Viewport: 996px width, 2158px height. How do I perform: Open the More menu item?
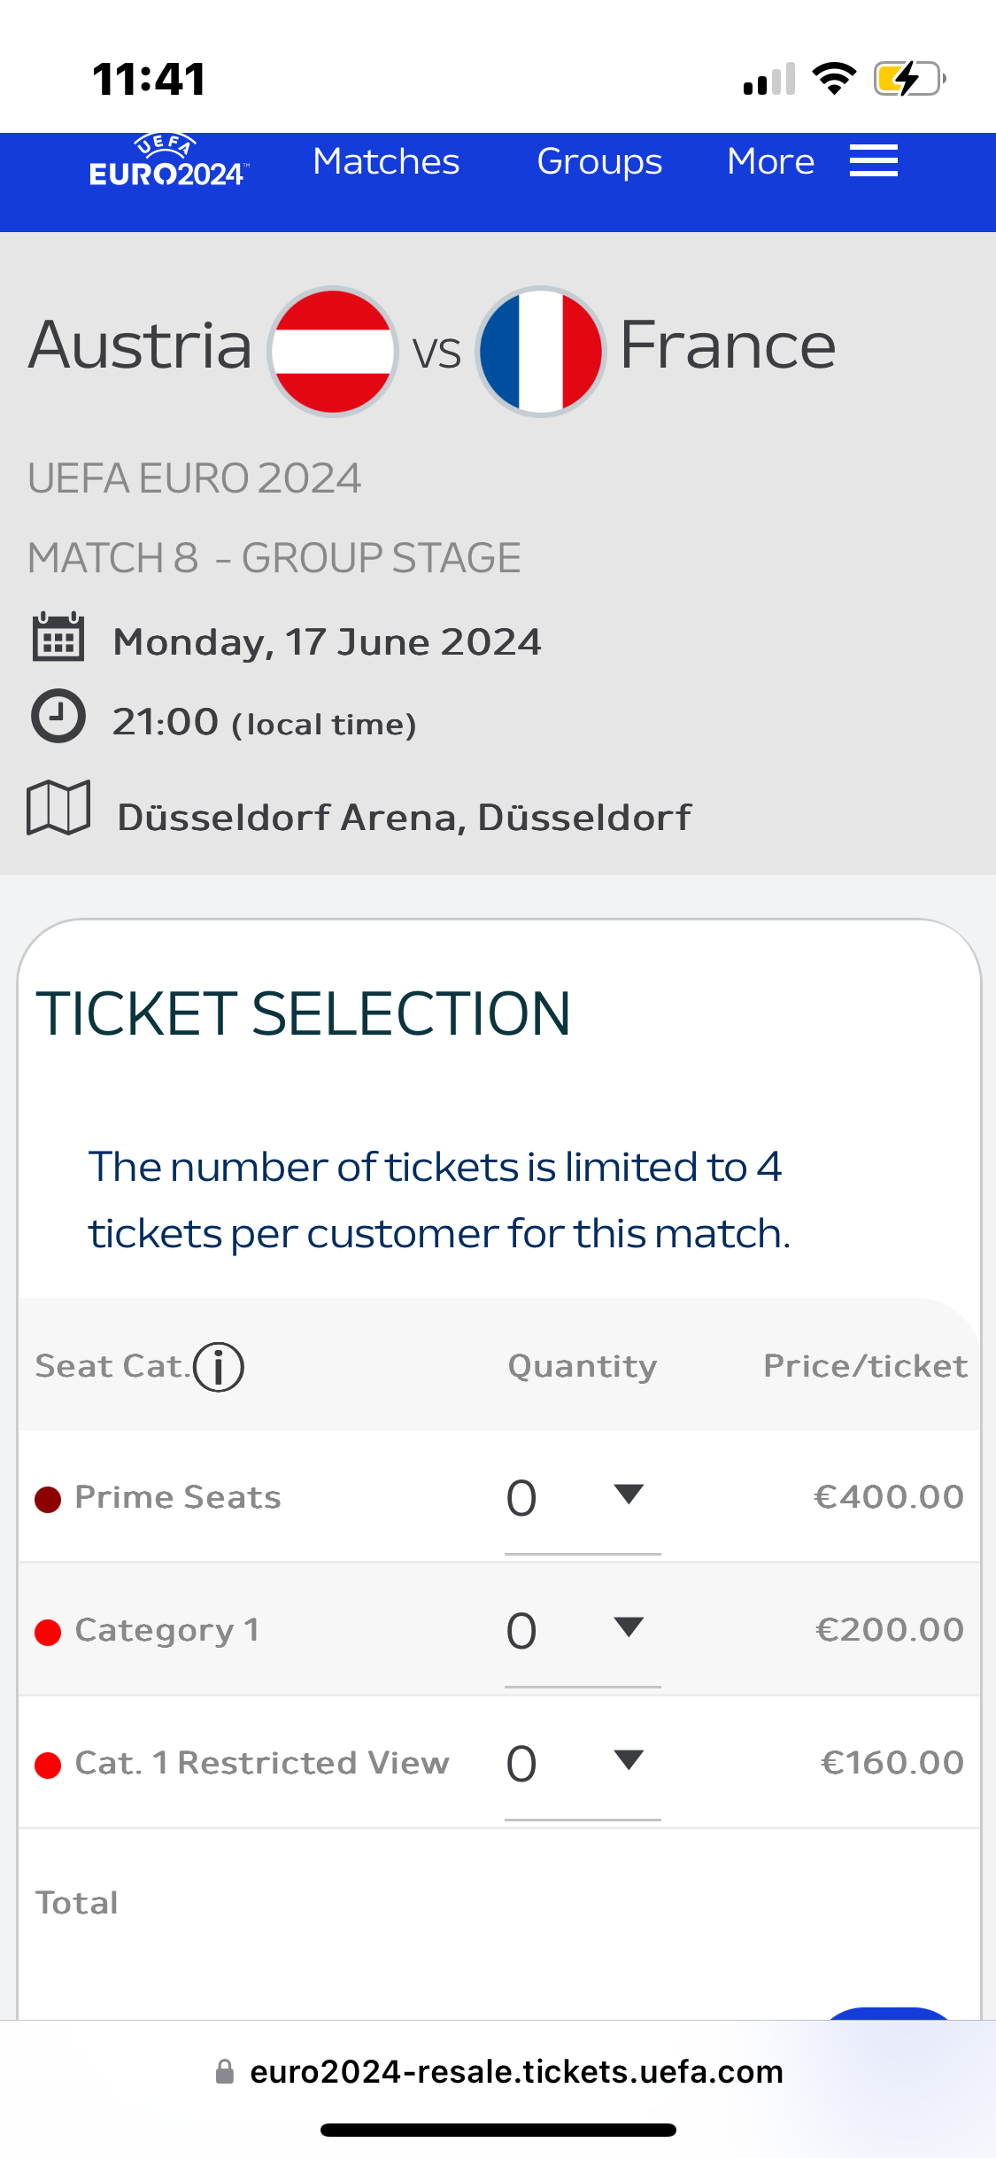770,162
